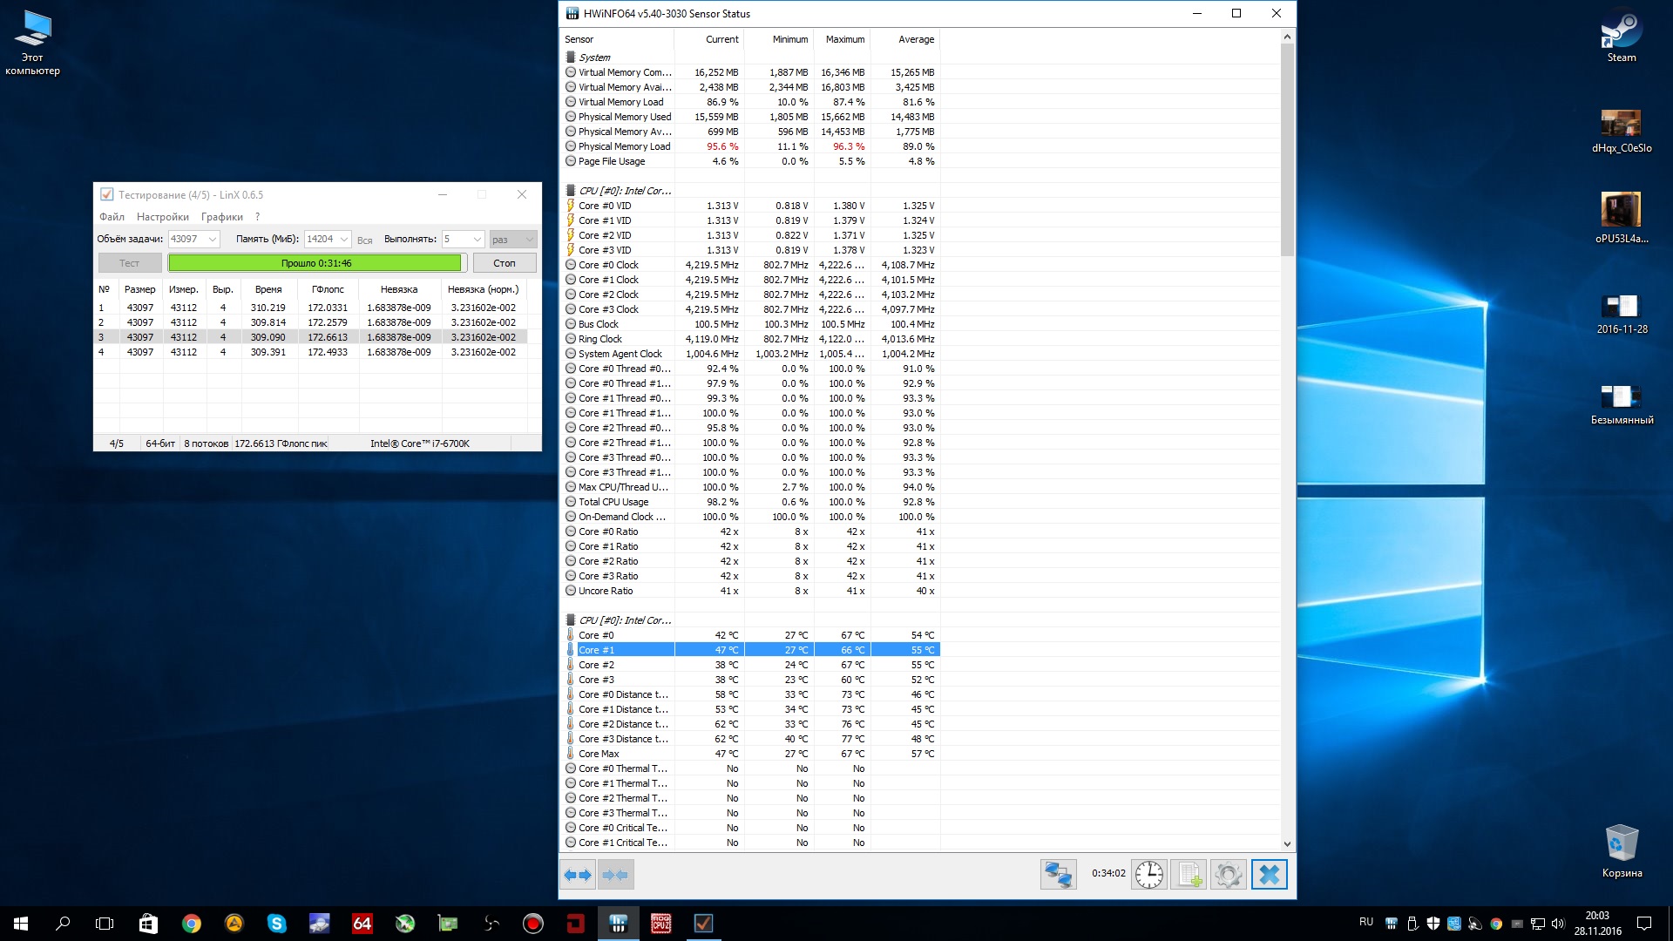Screen dimensions: 1673x941
Task: Click the Chrome icon in the taskbar
Action: 192,924
